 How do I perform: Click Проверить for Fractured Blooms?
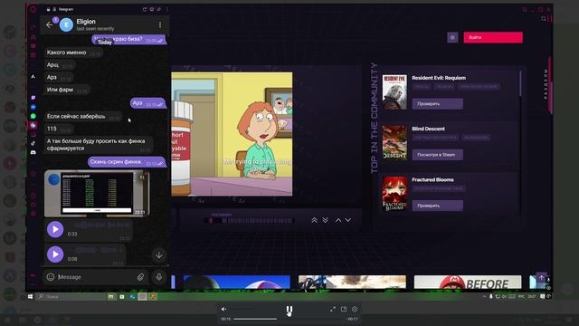coord(438,206)
